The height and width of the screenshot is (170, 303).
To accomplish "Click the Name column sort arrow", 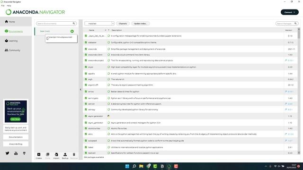I will [x=106, y=30].
